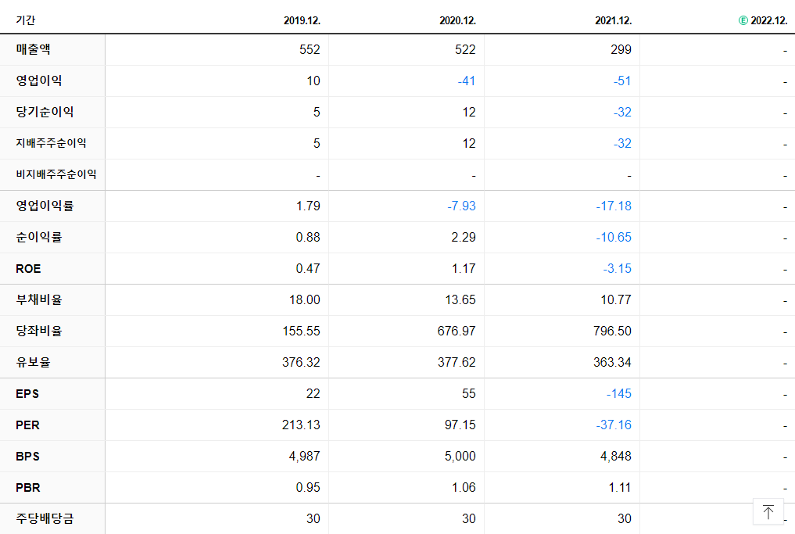The image size is (795, 534).
Task: Click the BPS row label
Action: click(x=27, y=457)
